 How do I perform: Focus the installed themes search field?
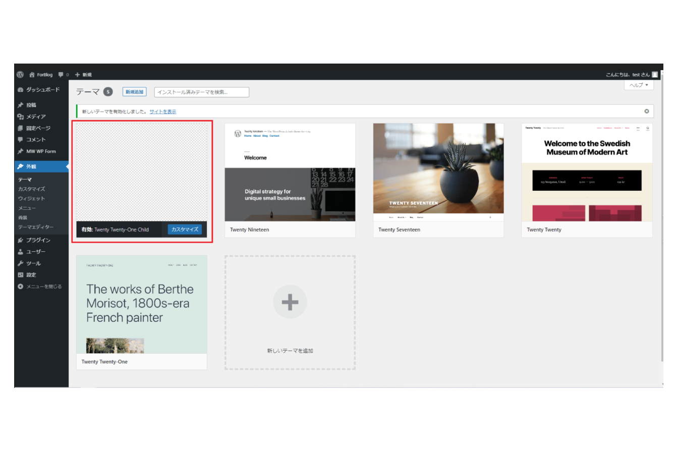(x=201, y=92)
